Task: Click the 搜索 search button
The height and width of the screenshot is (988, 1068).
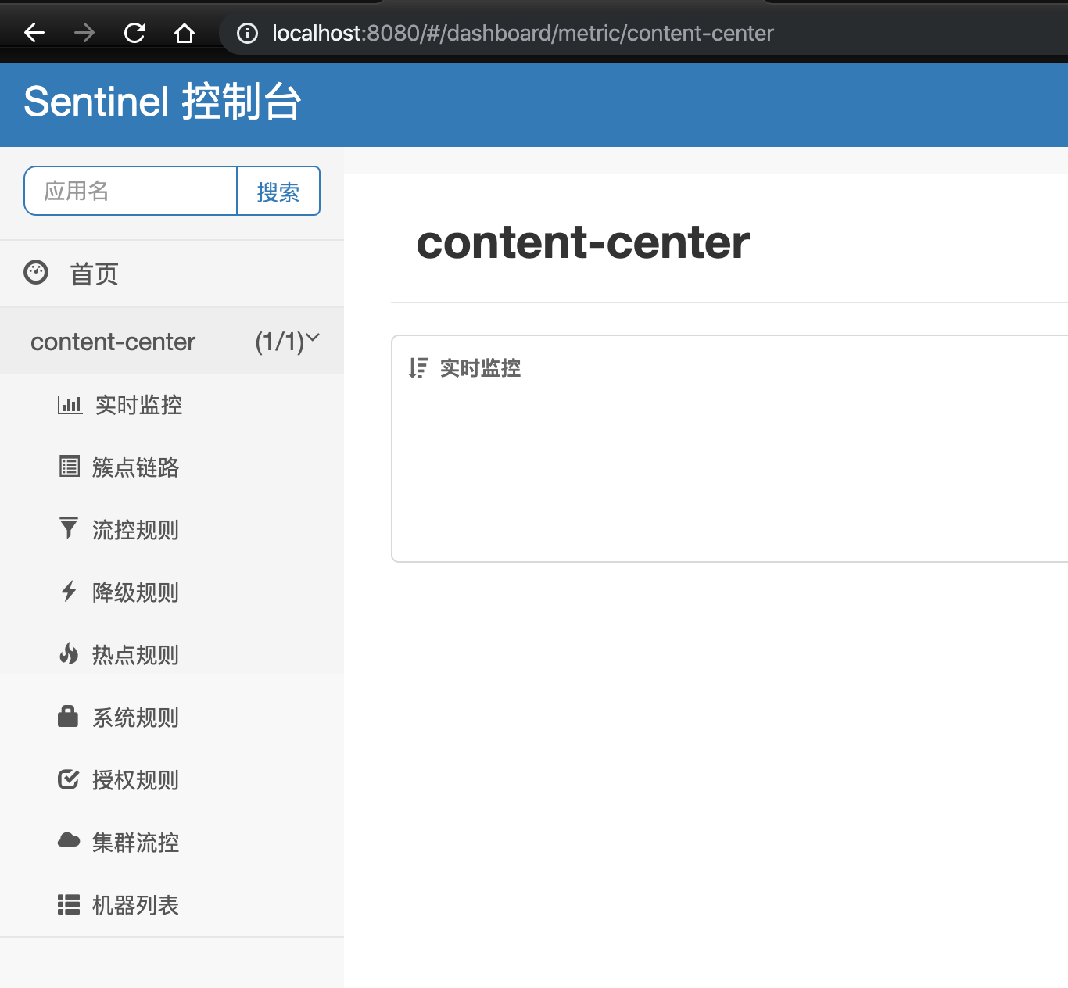Action: [278, 191]
